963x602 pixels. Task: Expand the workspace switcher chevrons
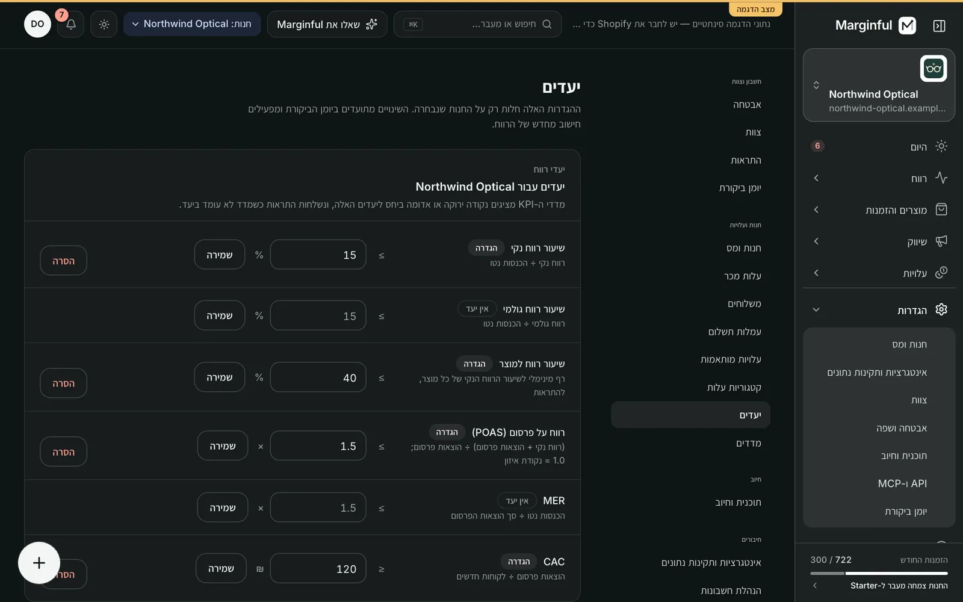click(816, 85)
